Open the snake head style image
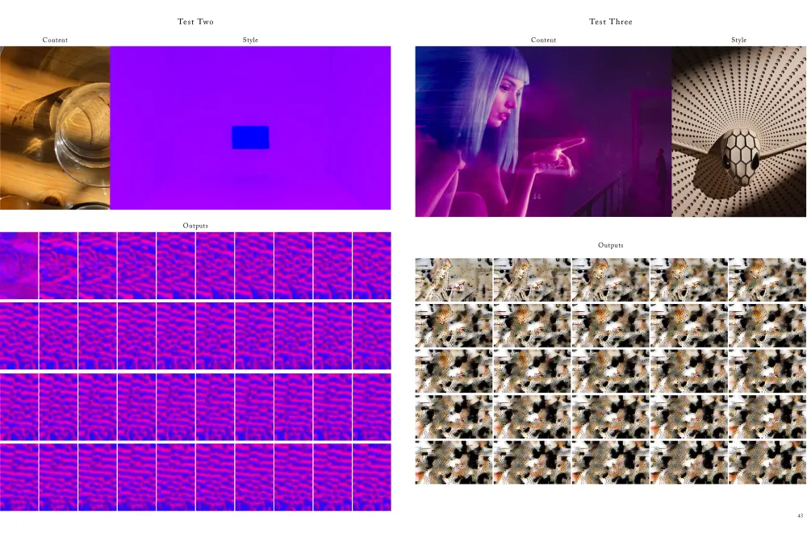This screenshot has width=807, height=537. coord(739,131)
